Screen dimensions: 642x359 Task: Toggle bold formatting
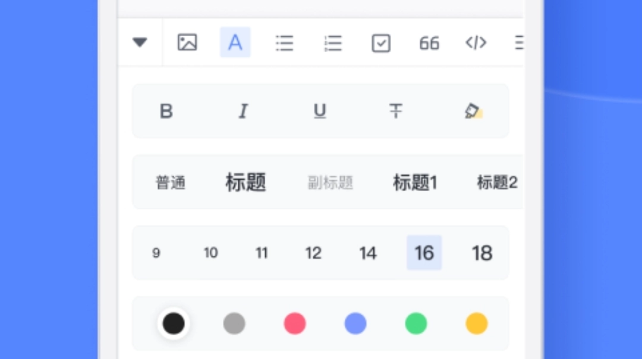(166, 111)
